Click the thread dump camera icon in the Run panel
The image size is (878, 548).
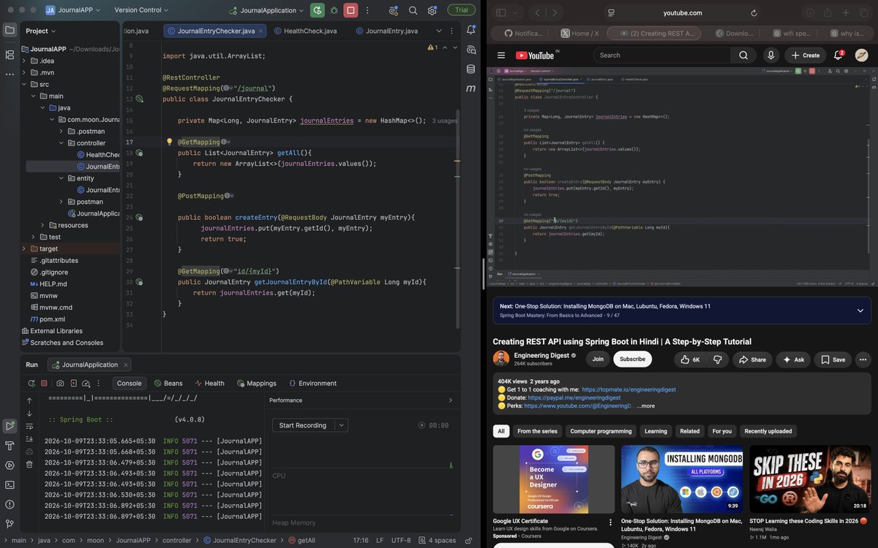pos(60,383)
